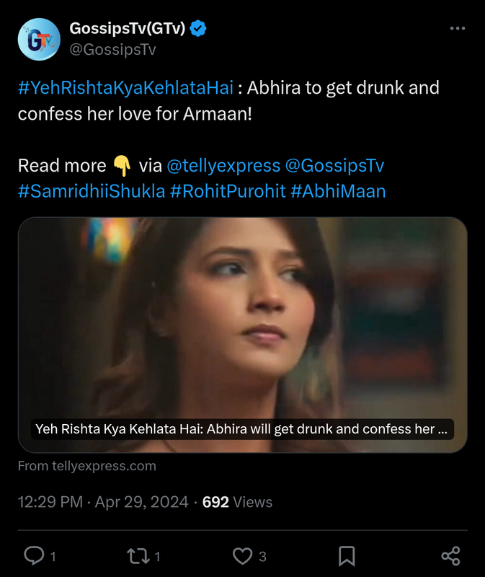Image resolution: width=485 pixels, height=577 pixels.
Task: Open the article preview image card
Action: pyautogui.click(x=242, y=317)
